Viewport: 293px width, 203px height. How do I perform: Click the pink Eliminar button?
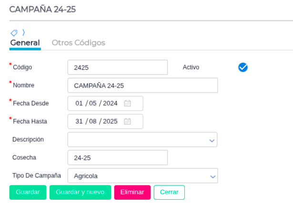point(132,192)
